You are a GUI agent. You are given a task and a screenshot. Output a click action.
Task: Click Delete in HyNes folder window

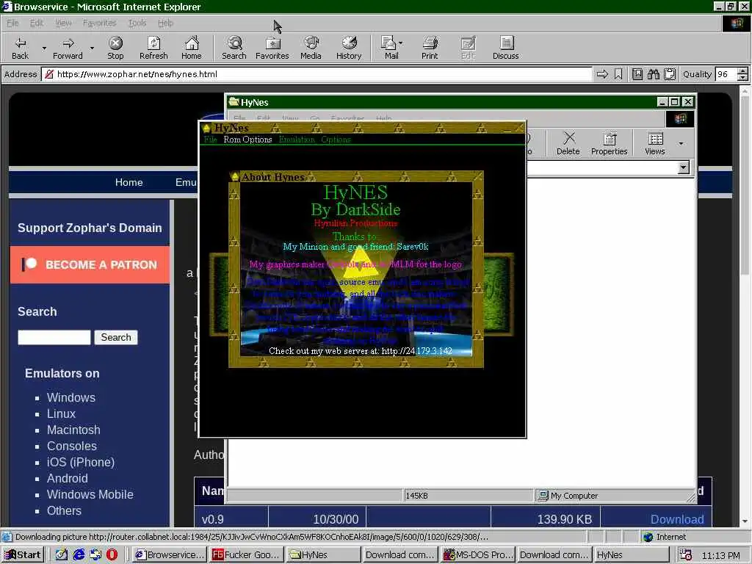point(568,143)
